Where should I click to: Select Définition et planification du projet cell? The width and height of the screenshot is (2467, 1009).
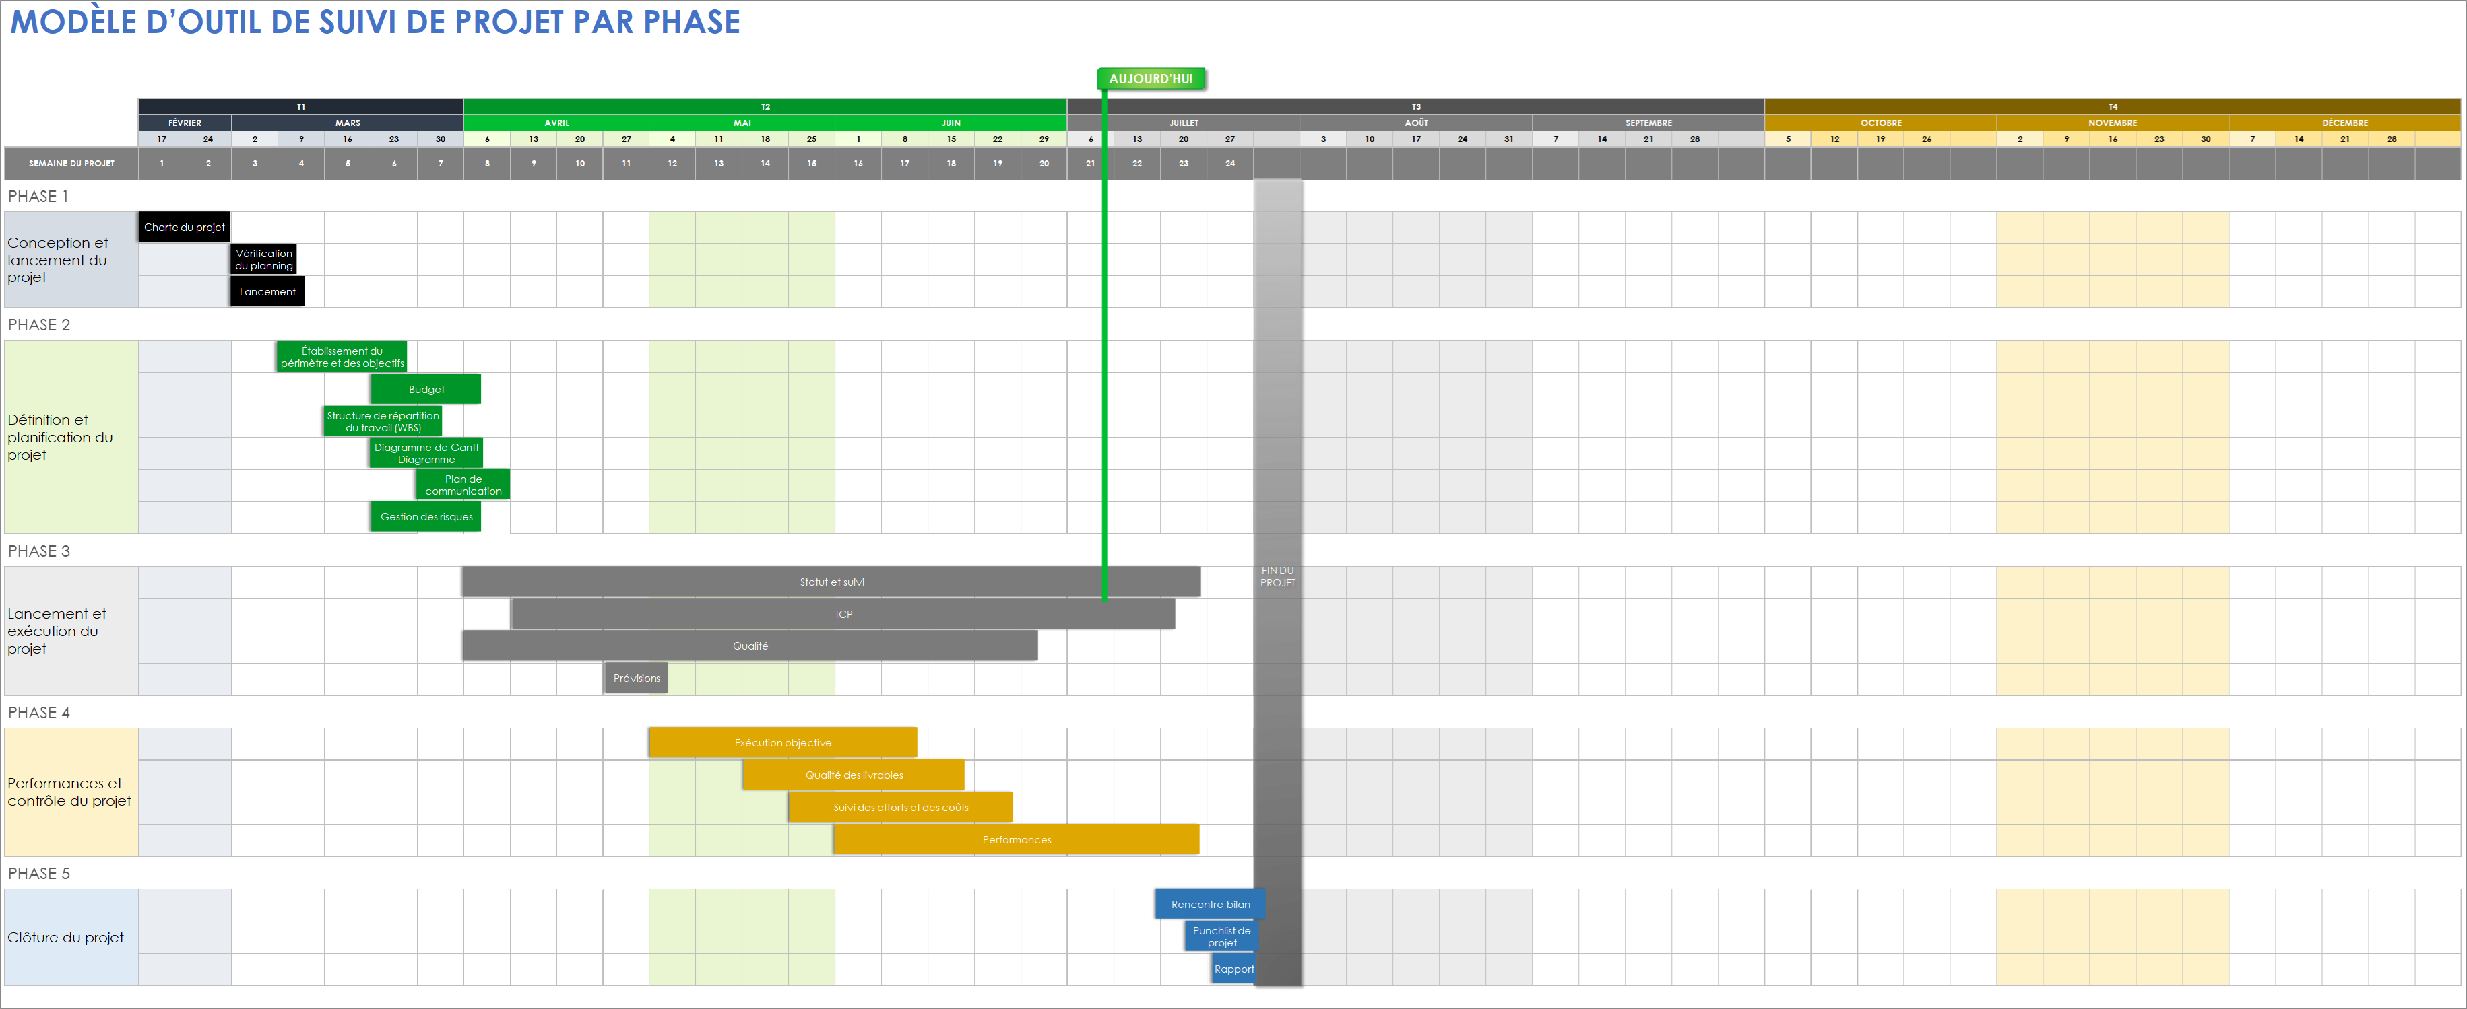72,437
